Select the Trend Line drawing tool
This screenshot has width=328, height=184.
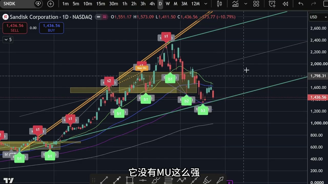104,180
